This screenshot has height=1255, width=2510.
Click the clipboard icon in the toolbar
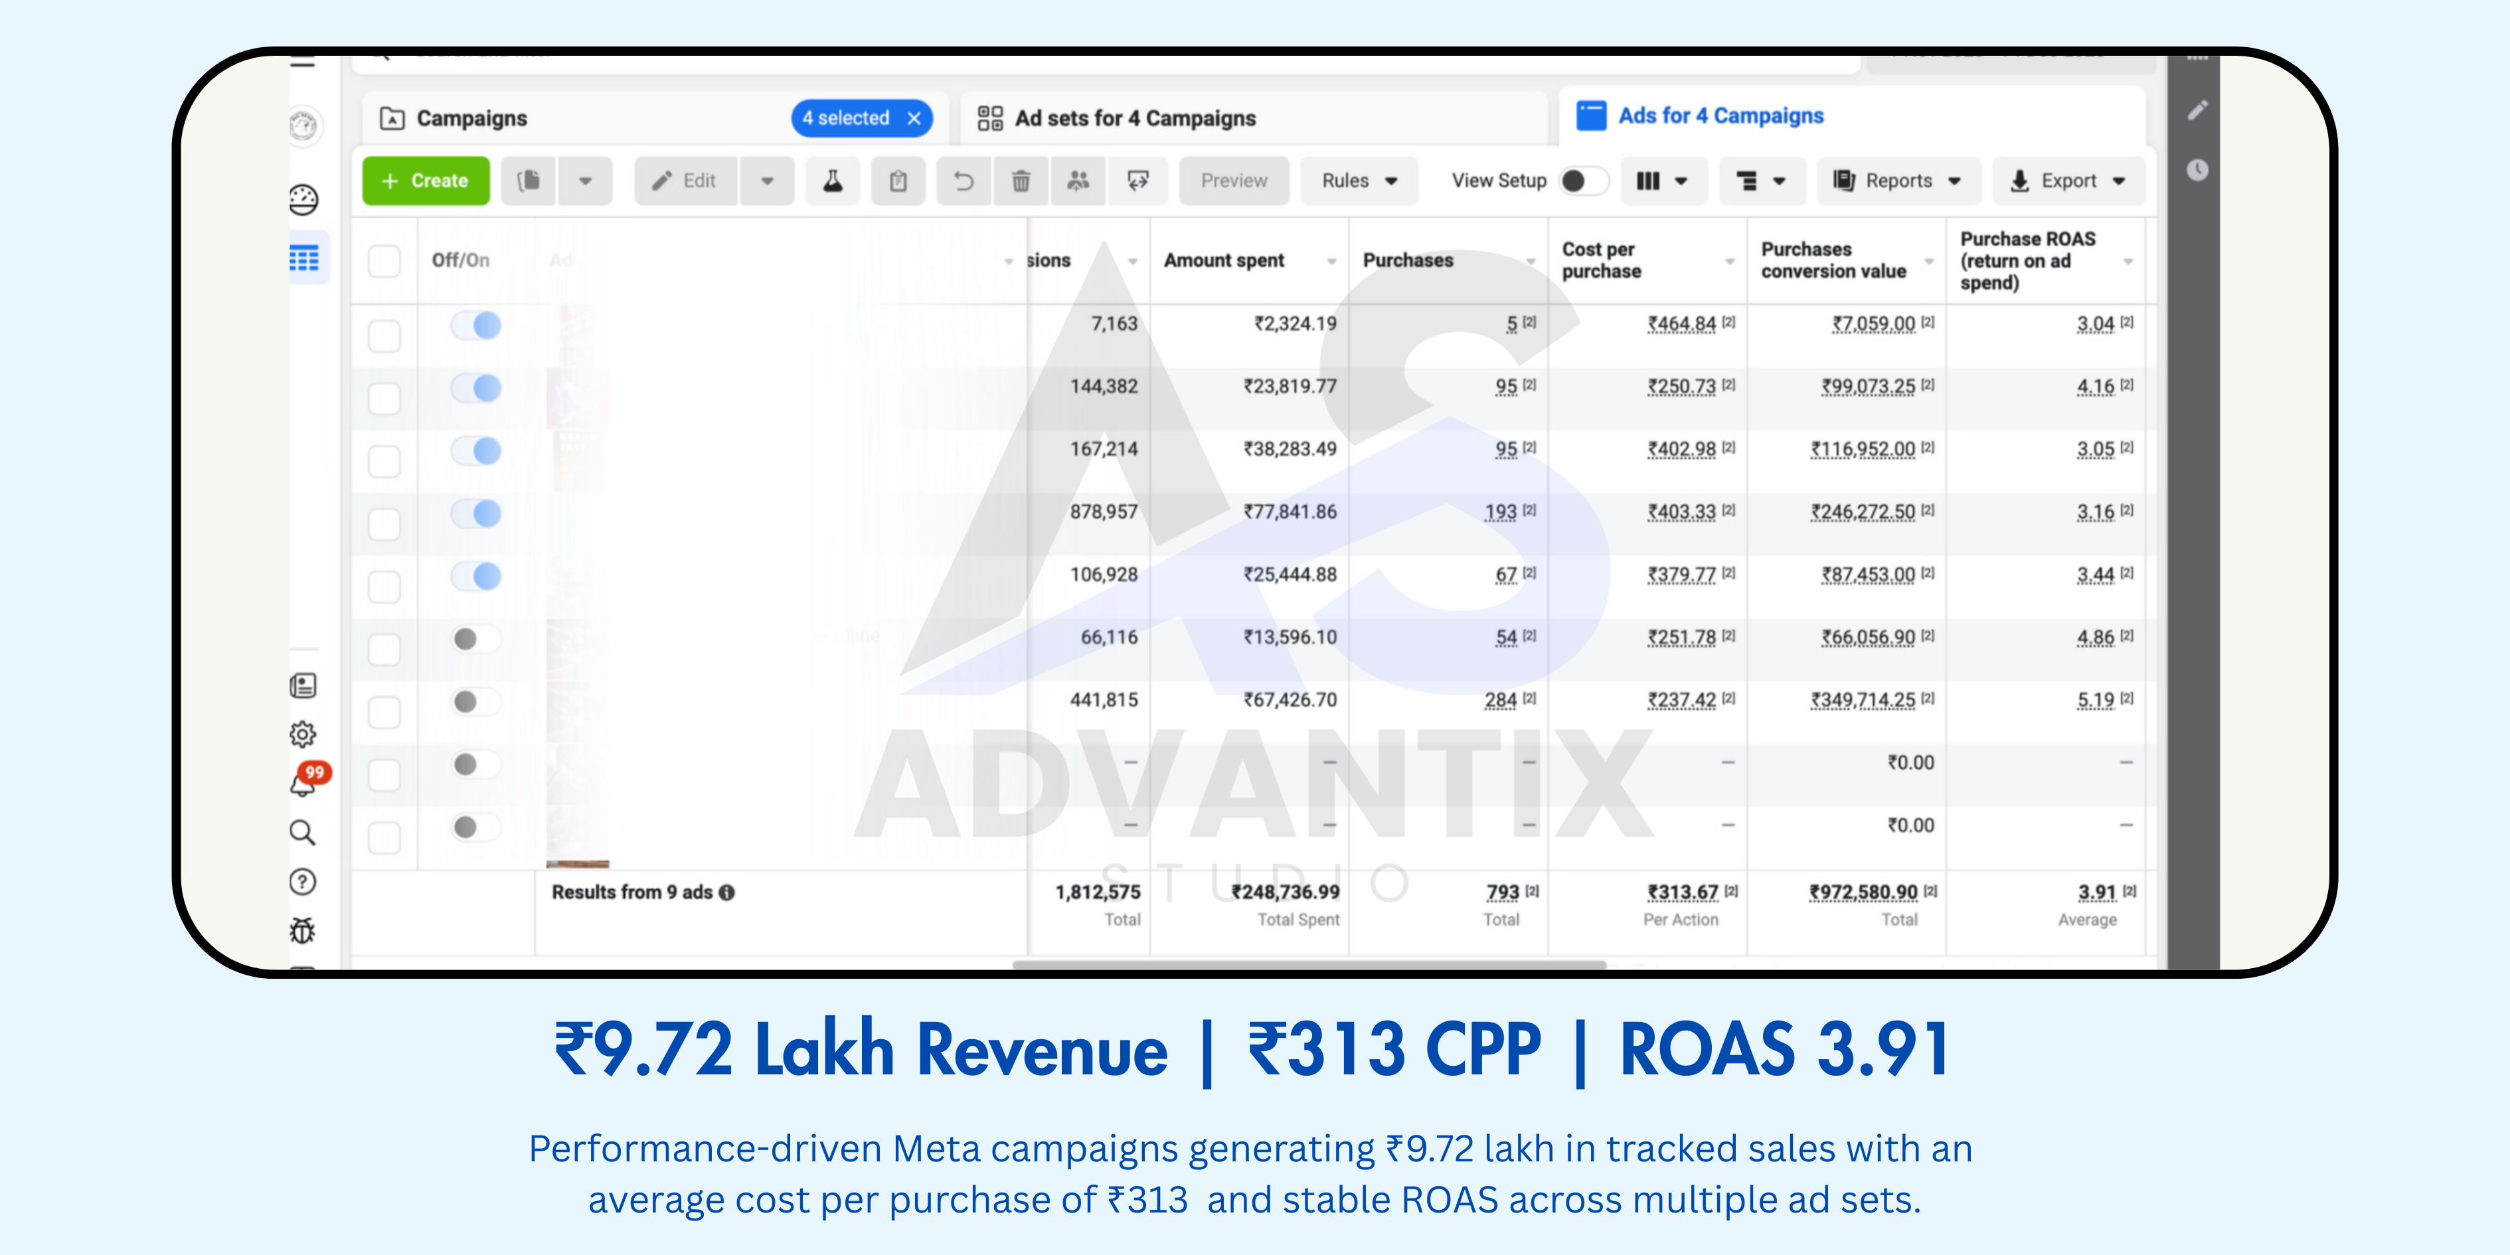pos(898,180)
